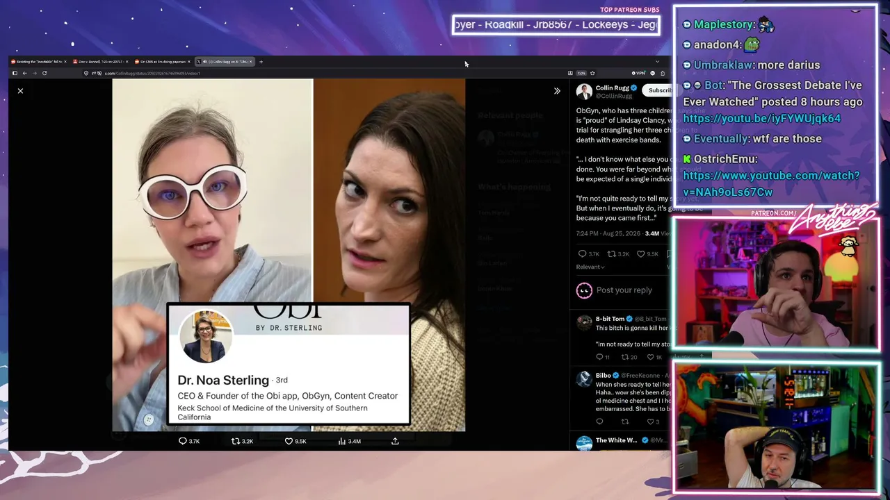Bookmark the page with the star icon
Image resolution: width=890 pixels, height=500 pixels.
592,73
